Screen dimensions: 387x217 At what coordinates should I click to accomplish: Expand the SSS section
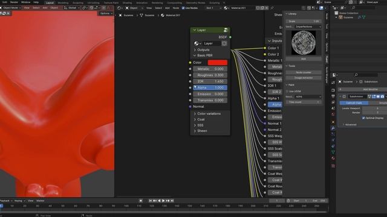coord(198,125)
